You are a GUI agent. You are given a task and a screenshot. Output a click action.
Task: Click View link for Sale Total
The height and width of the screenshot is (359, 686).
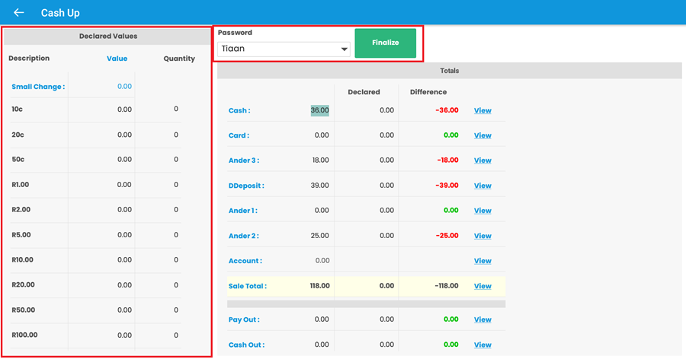[482, 286]
